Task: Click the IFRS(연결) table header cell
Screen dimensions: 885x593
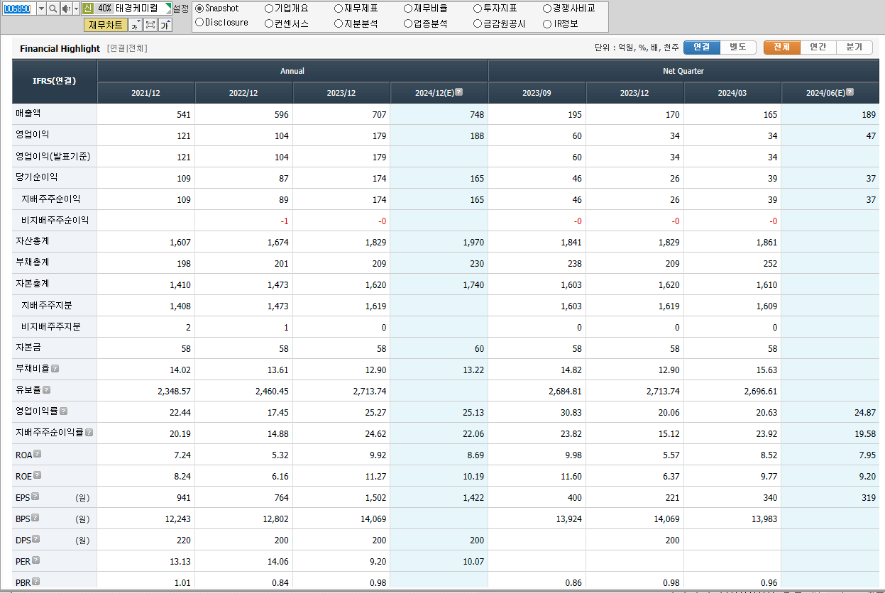Action: coord(55,81)
